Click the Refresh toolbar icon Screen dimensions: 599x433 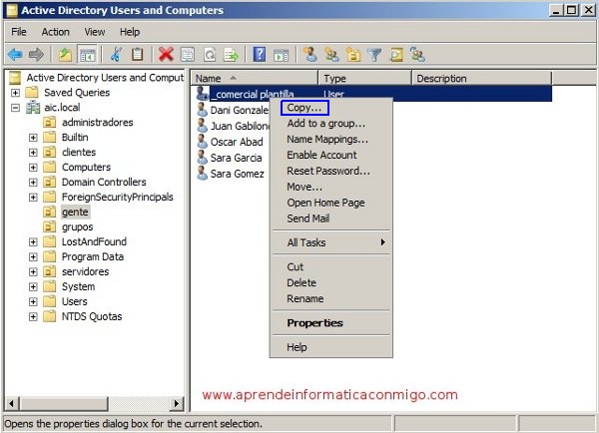(209, 55)
